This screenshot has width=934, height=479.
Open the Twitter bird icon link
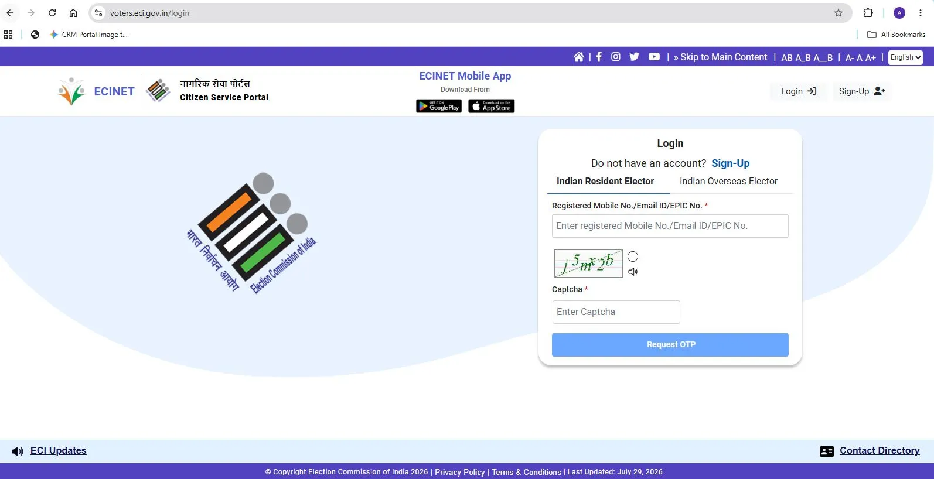tap(634, 57)
